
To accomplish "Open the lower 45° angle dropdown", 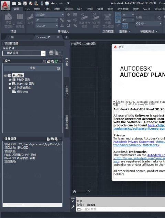I will point(128,20).
